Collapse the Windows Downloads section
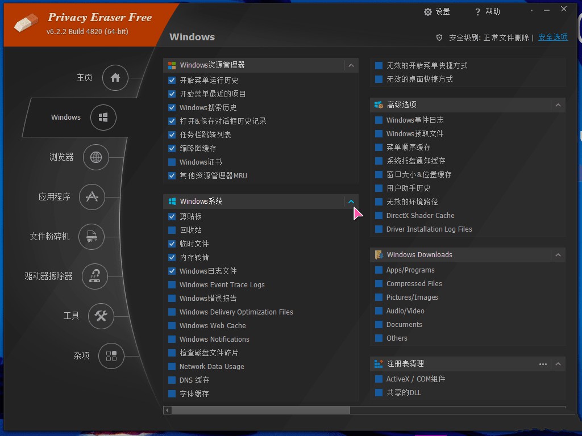Viewport: 582px width, 436px height. tap(558, 255)
